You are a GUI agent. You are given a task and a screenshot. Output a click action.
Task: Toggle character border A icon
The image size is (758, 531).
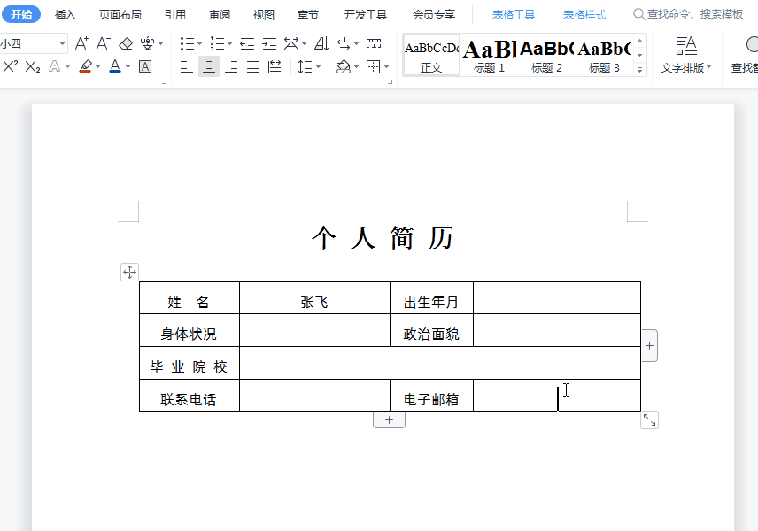[145, 66]
